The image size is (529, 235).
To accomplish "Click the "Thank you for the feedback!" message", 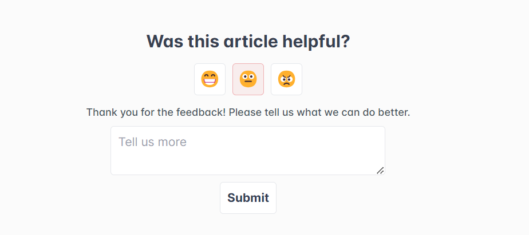I will pyautogui.click(x=156, y=112).
